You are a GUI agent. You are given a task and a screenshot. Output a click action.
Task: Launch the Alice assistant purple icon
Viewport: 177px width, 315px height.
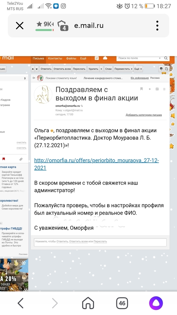[156, 303]
